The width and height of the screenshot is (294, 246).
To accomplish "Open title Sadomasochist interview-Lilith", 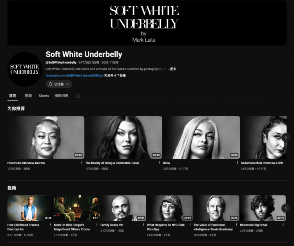I will click(x=262, y=163).
